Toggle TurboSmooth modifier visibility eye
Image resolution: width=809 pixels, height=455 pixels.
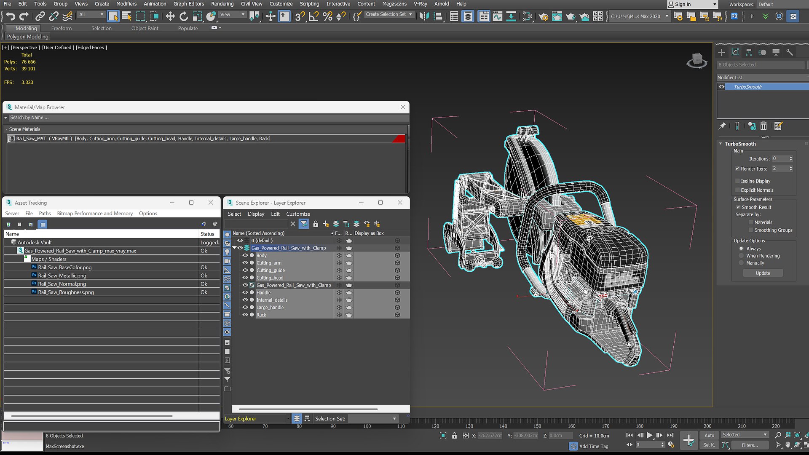721,87
